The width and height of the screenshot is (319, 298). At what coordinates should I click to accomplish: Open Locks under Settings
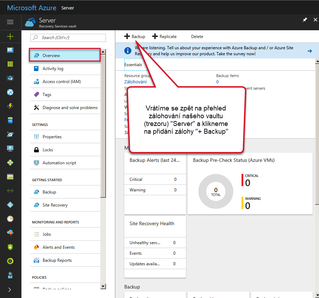click(65, 150)
